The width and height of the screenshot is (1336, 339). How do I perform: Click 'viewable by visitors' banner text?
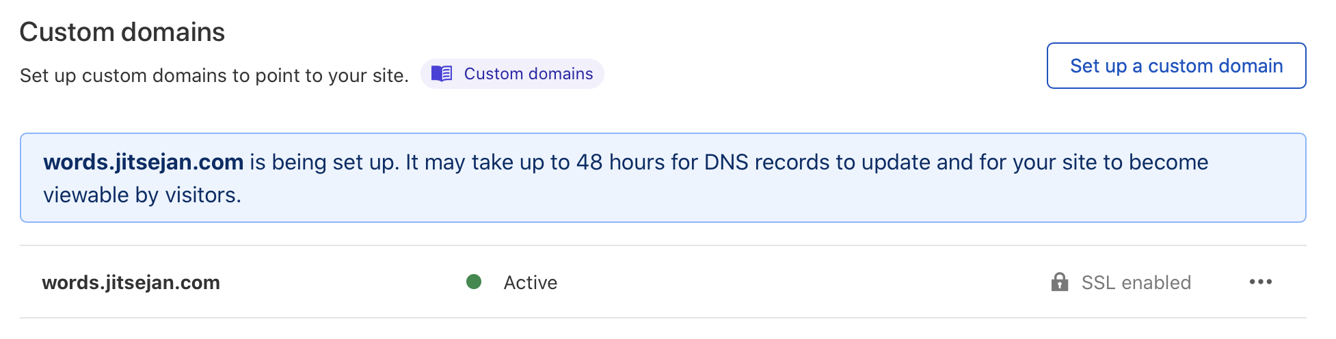(x=142, y=195)
